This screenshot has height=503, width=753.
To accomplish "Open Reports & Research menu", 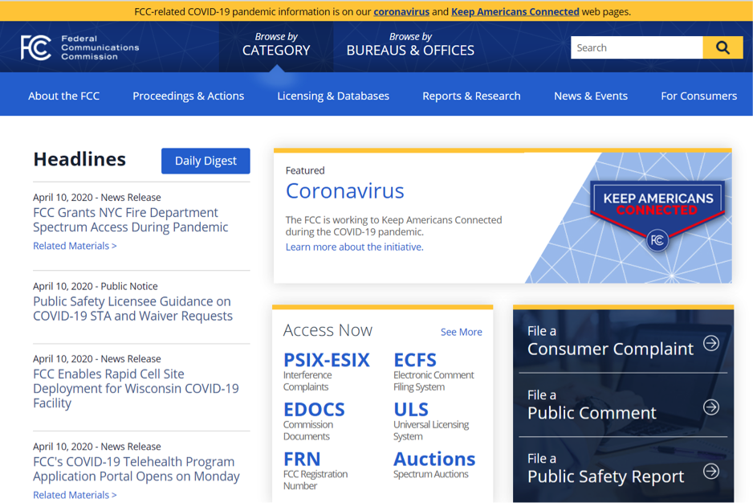I will tap(471, 96).
